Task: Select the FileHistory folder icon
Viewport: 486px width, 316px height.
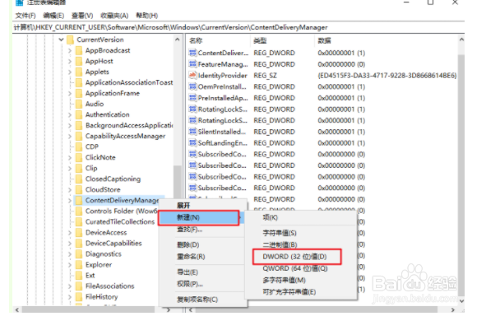Action: 79,297
